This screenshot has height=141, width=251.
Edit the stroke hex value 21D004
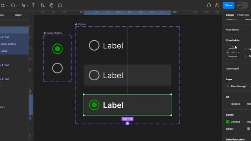[235, 122]
